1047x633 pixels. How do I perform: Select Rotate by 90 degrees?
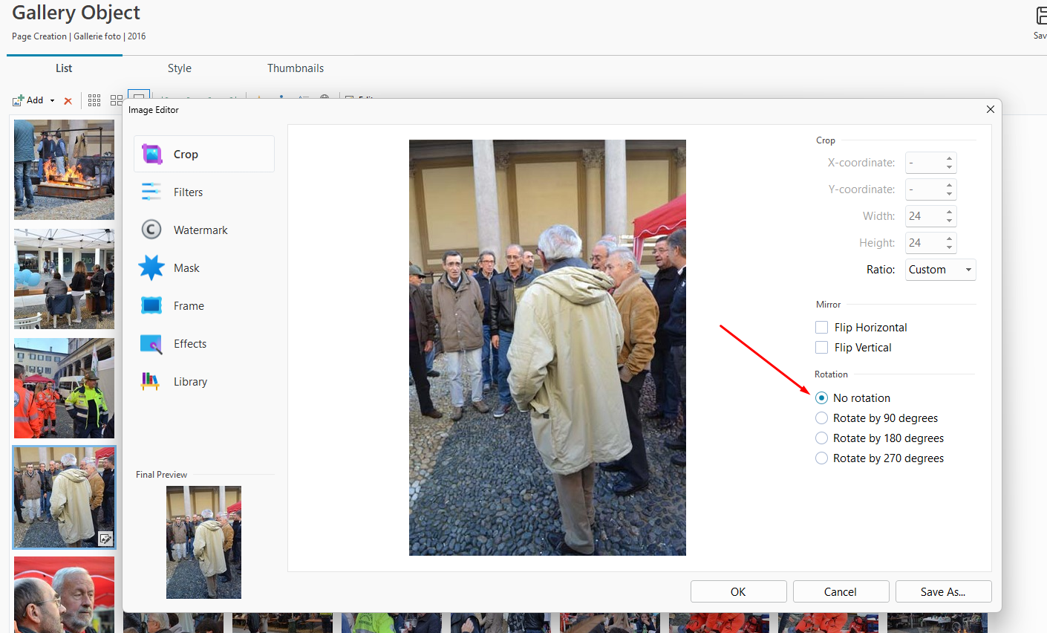[822, 418]
